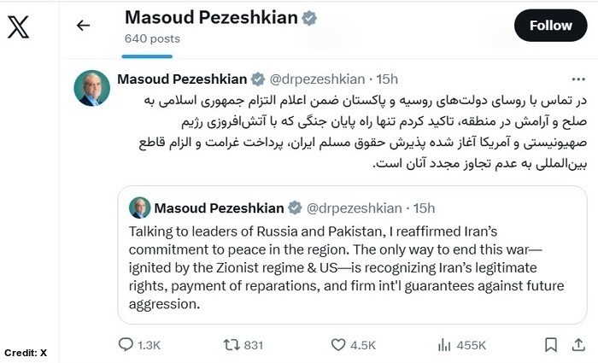
Task: Go back using the arrow icon
Action: (x=83, y=26)
